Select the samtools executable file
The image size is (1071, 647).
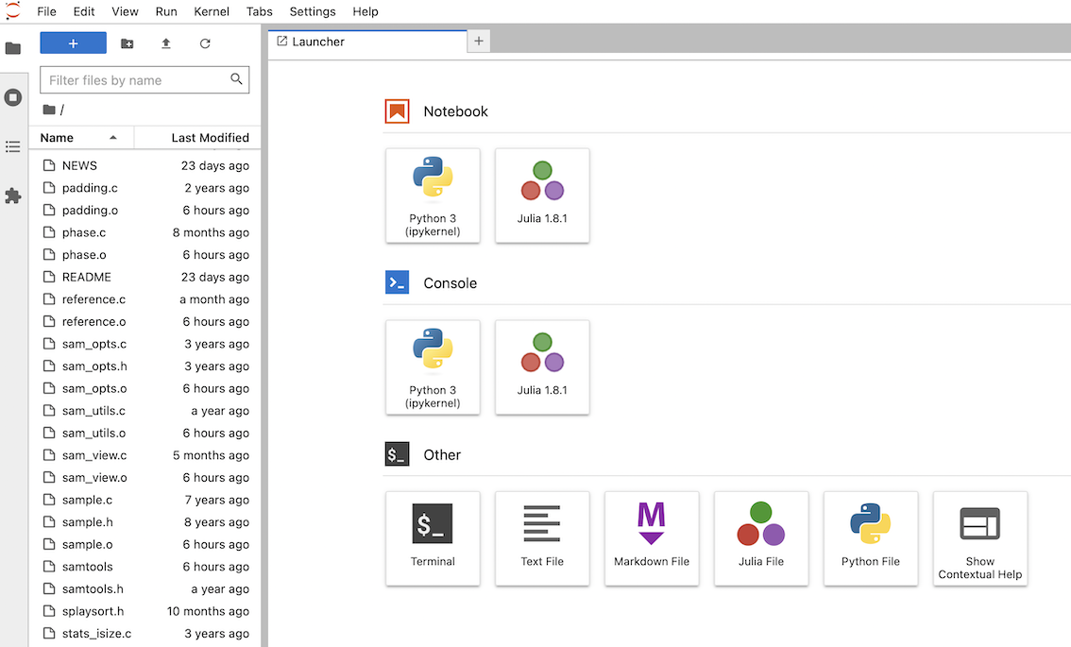point(144,567)
